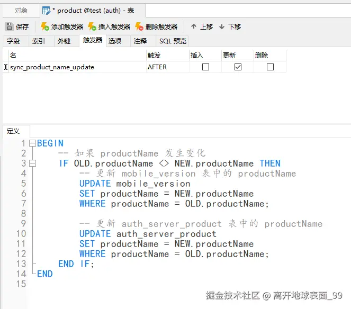Enable the 删除 (Delete) checkbox for the trigger
Viewport: 351px width, 309px height.
click(270, 67)
